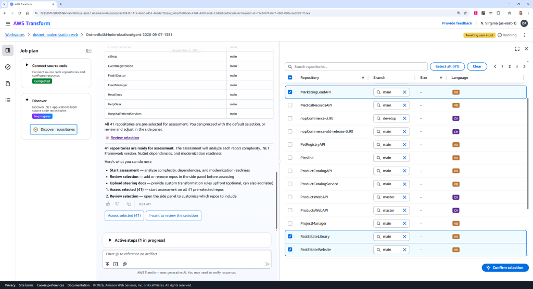The image size is (533, 289).
Task: Check the nopCommerce-3.90 repository
Action: [290, 118]
